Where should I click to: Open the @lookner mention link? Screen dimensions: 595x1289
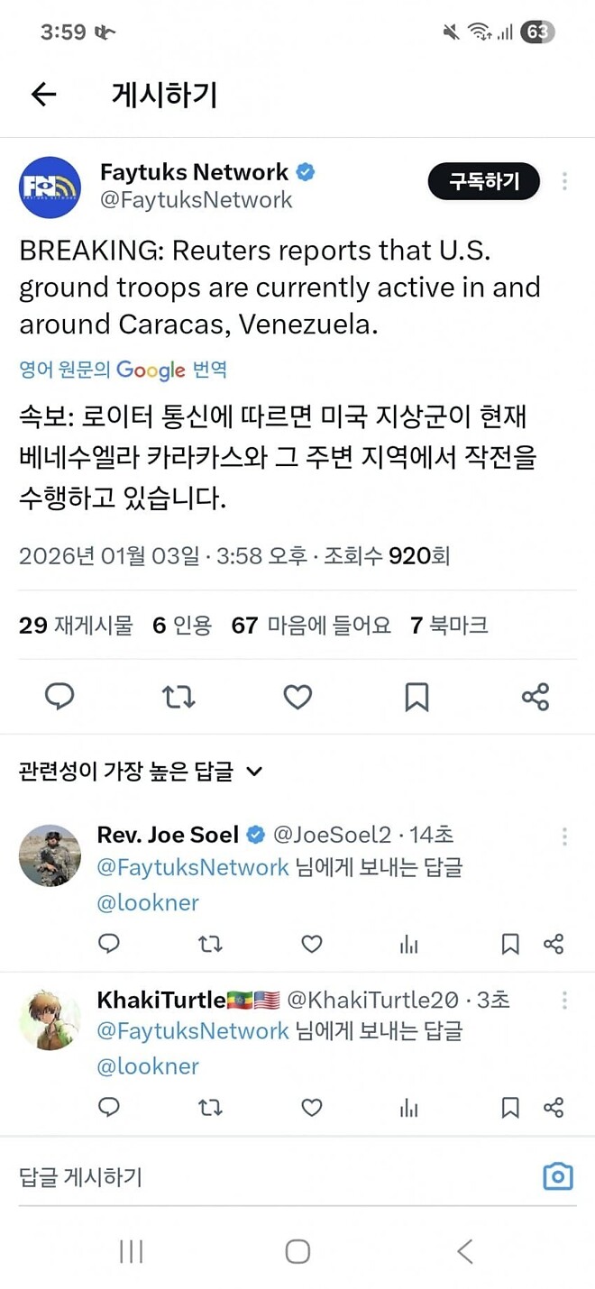coord(148,903)
